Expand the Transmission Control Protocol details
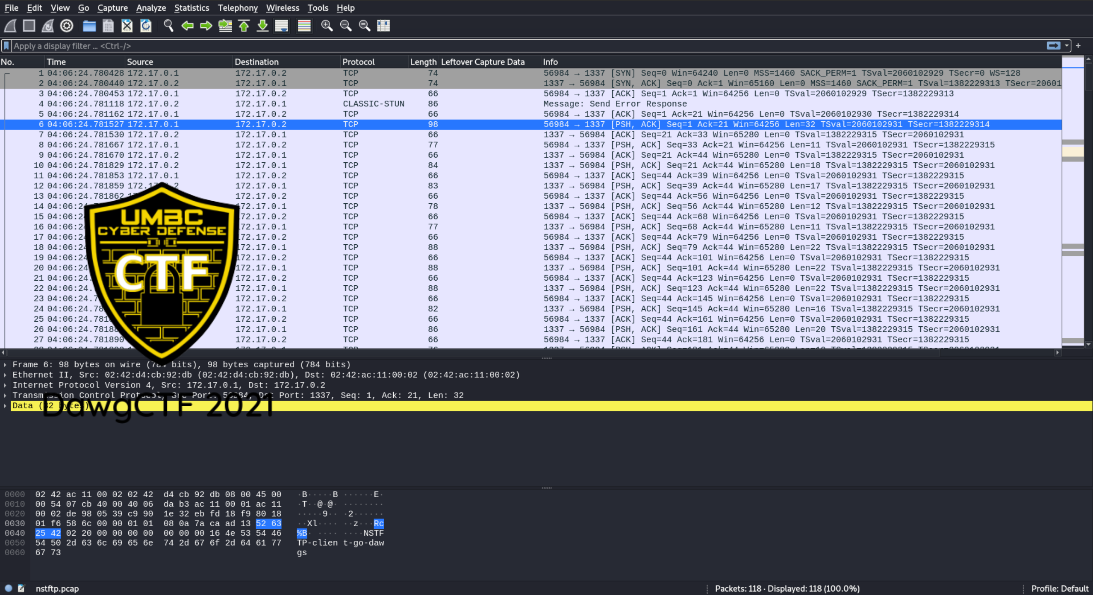The height and width of the screenshot is (595, 1093). click(x=5, y=395)
